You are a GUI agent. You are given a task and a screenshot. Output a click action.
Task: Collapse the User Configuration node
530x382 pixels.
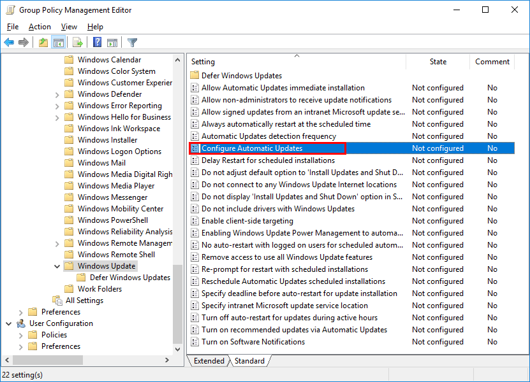coord(9,323)
